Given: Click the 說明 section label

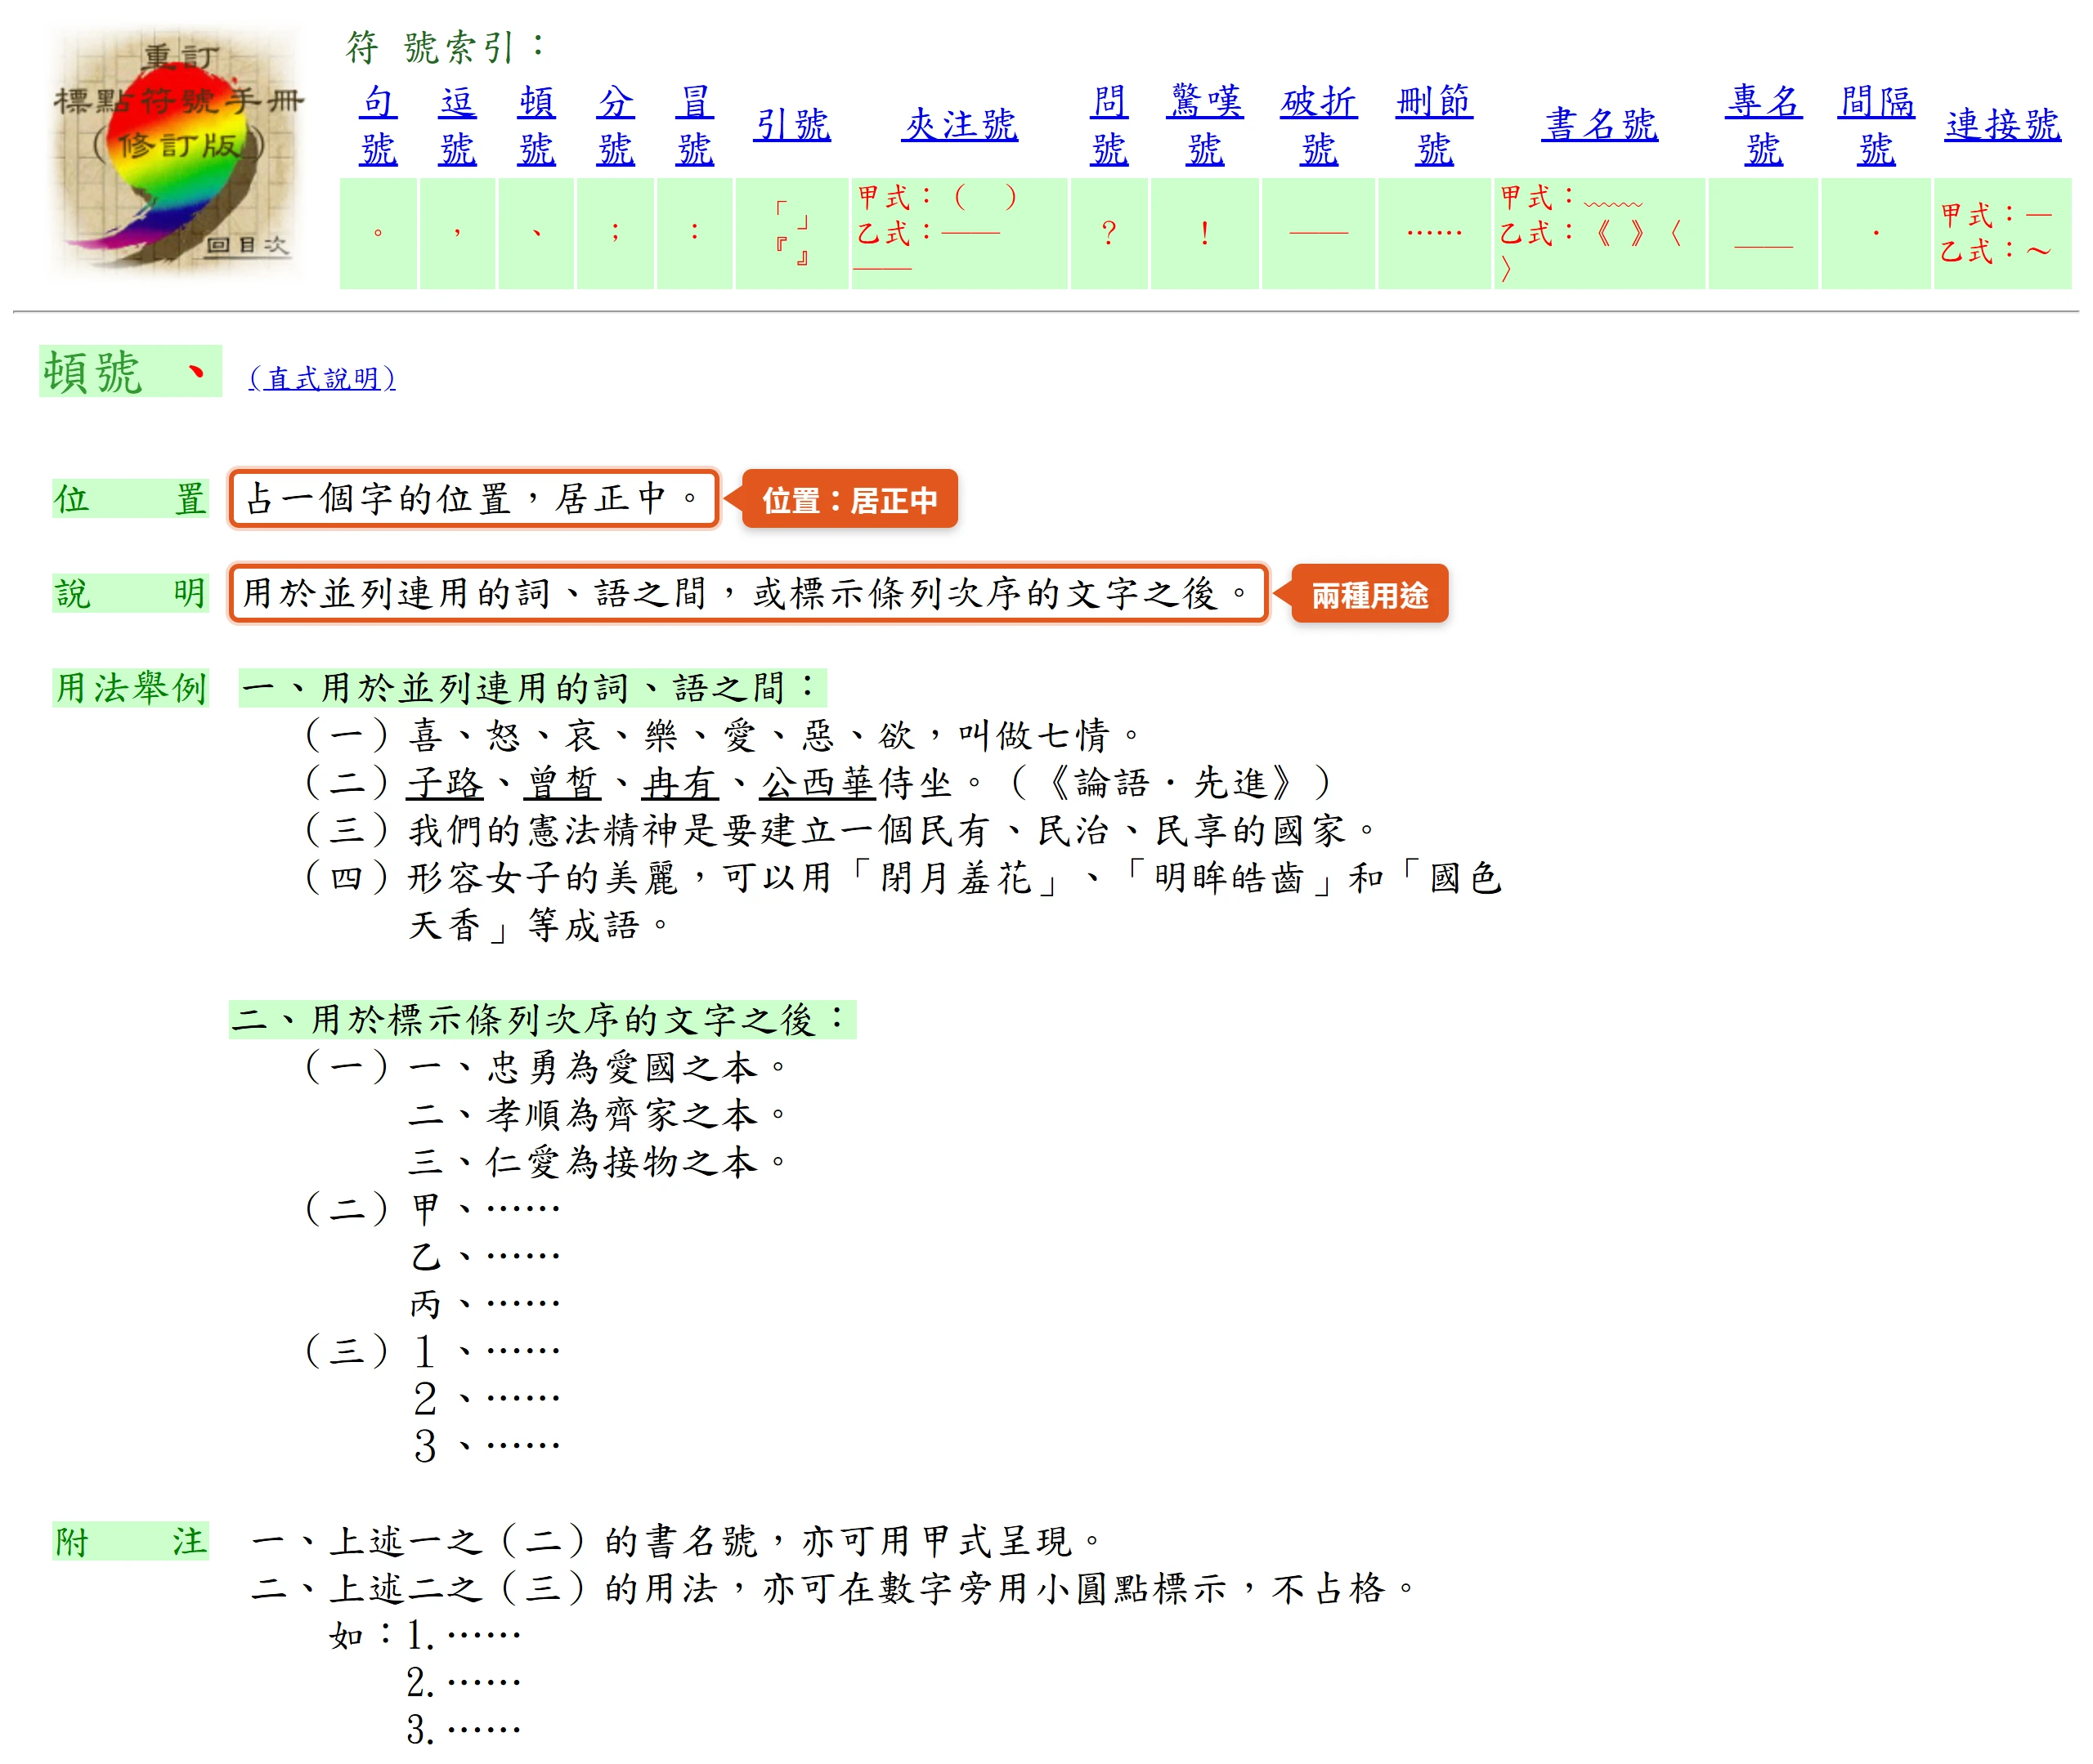Looking at the screenshot, I should click(131, 593).
